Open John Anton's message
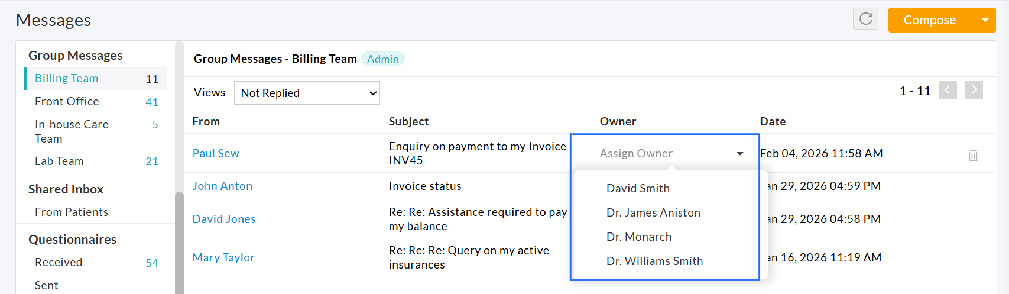Screen dimensions: 1009x294 tap(222, 186)
